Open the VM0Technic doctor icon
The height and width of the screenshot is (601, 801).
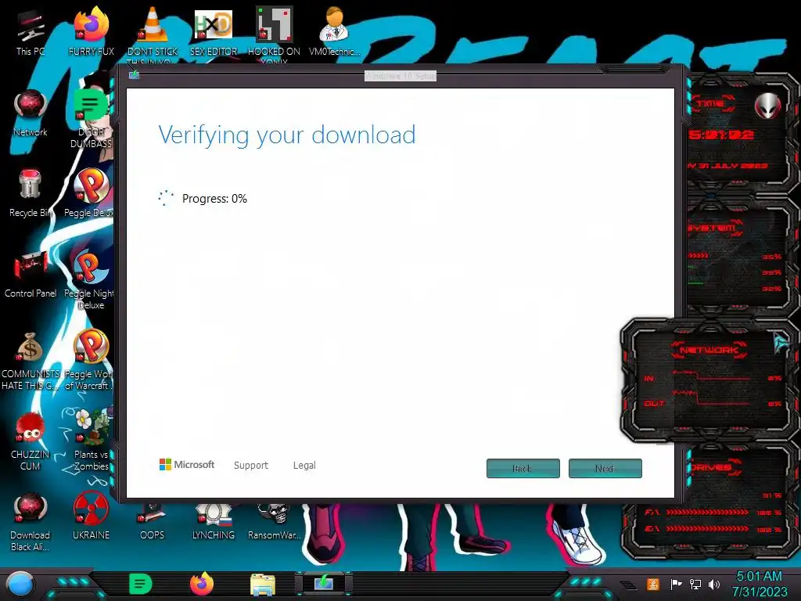click(334, 32)
